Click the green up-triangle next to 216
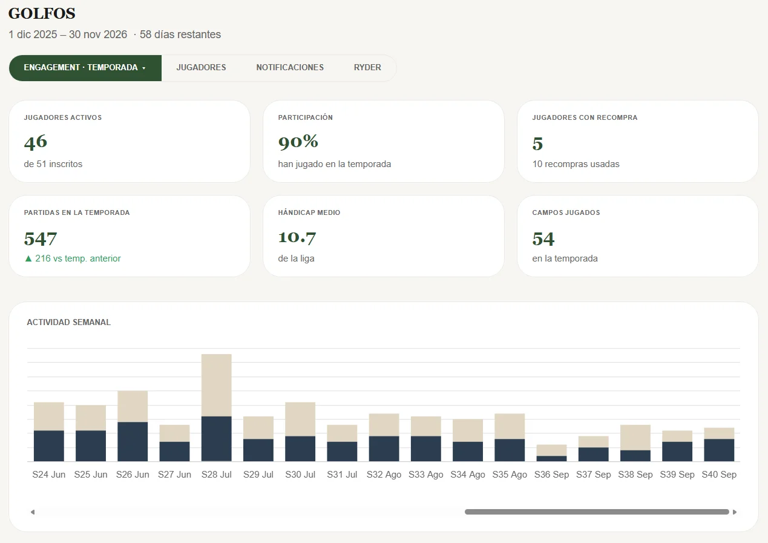This screenshot has width=768, height=543. (x=28, y=258)
